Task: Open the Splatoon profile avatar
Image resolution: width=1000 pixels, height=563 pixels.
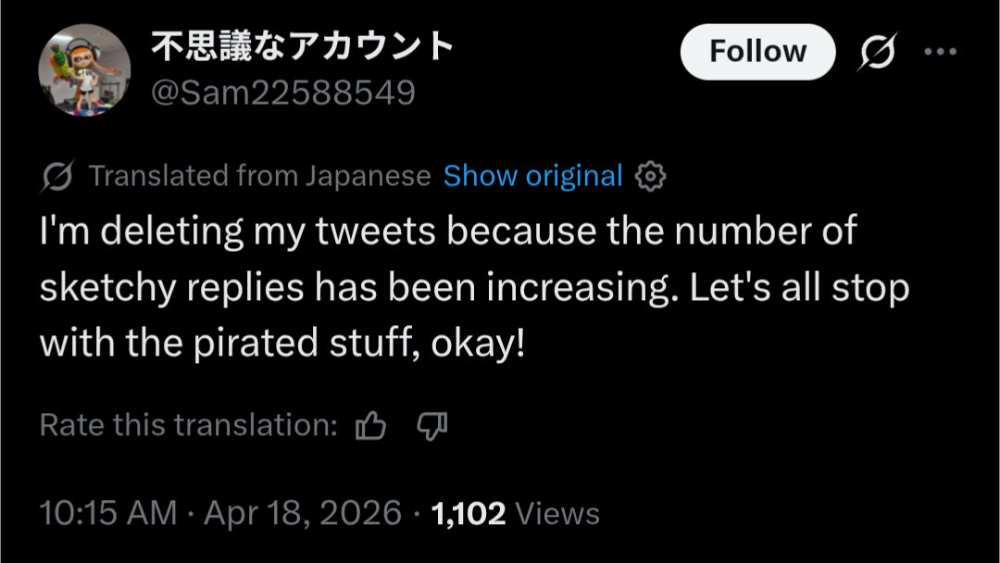Action: (x=84, y=70)
